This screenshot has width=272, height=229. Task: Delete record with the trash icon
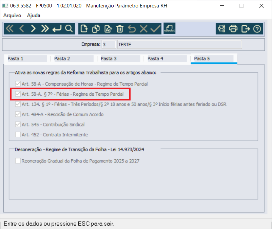[x=120, y=29]
